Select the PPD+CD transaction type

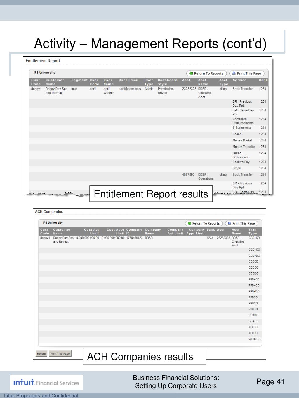tap(254, 280)
